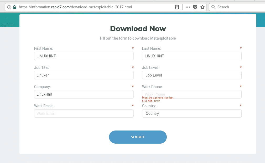Image resolution: width=265 pixels, height=163 pixels.
Task: Click the Work Email input field
Action: pos(84,113)
